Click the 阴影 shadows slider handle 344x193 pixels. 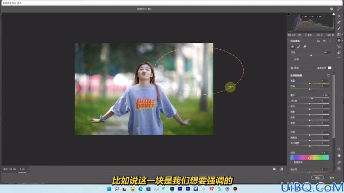[x=310, y=114]
